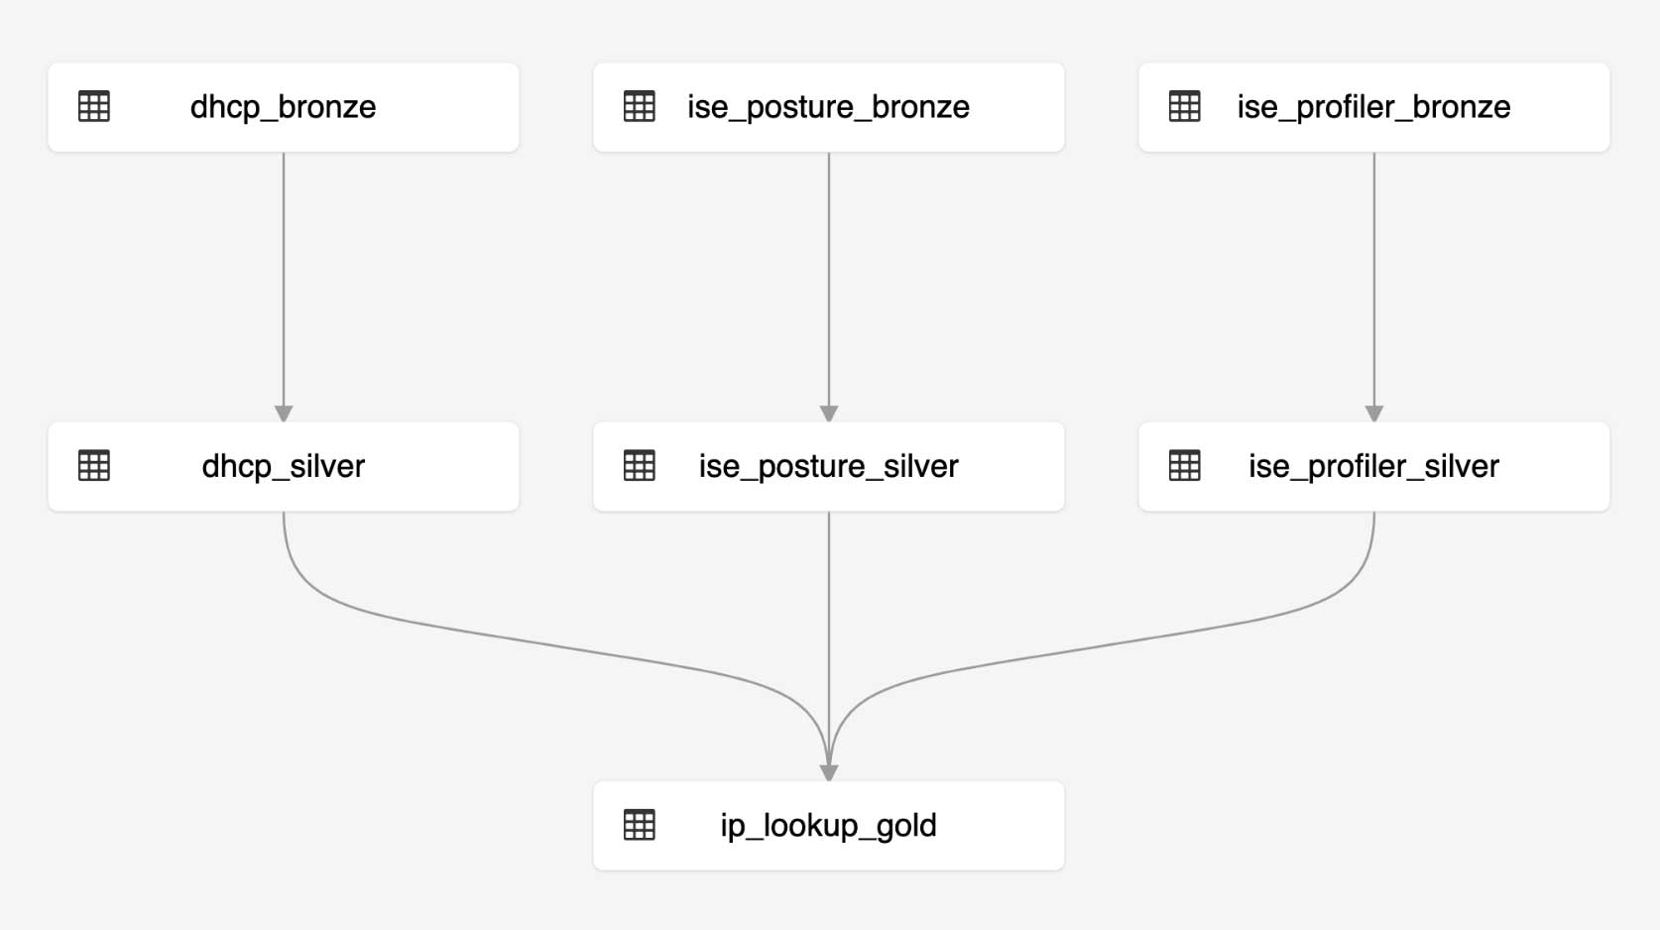Click the table icon on dhcp_bronze node

(94, 107)
